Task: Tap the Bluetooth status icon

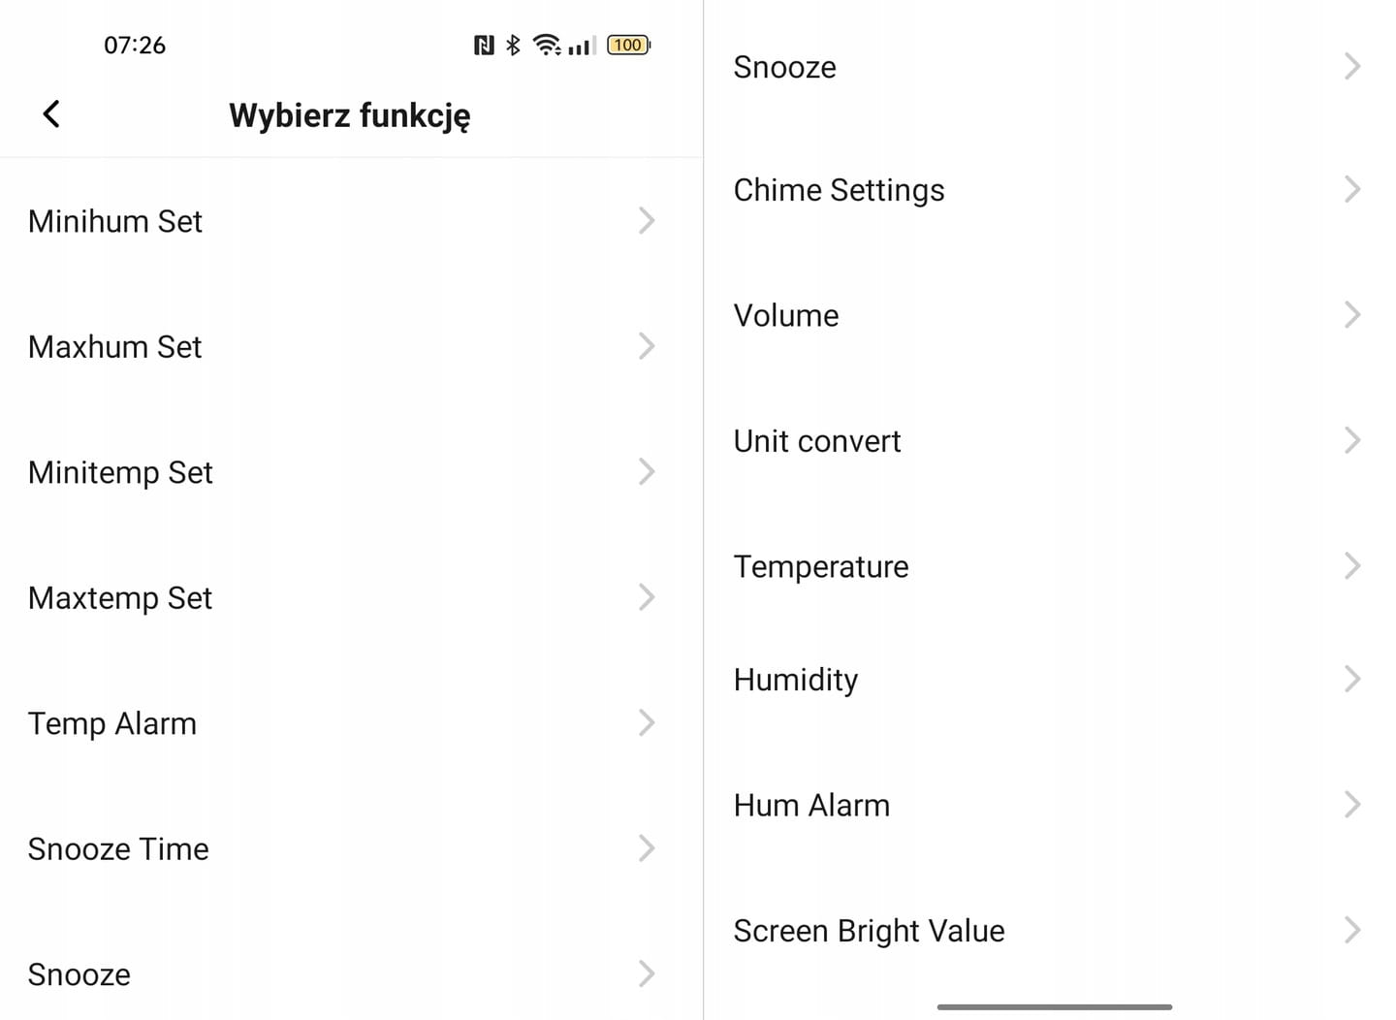Action: click(514, 45)
